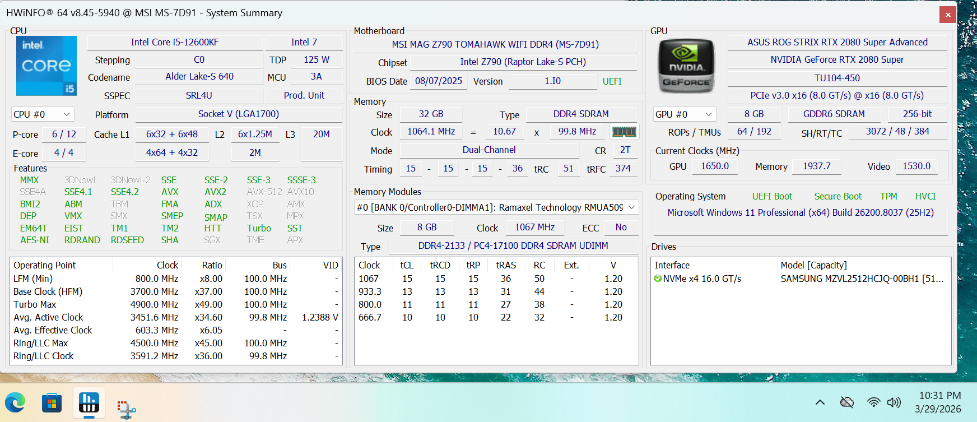Click the DDR4 SDRAM memory type field
This screenshot has height=422, width=977.
(x=581, y=114)
